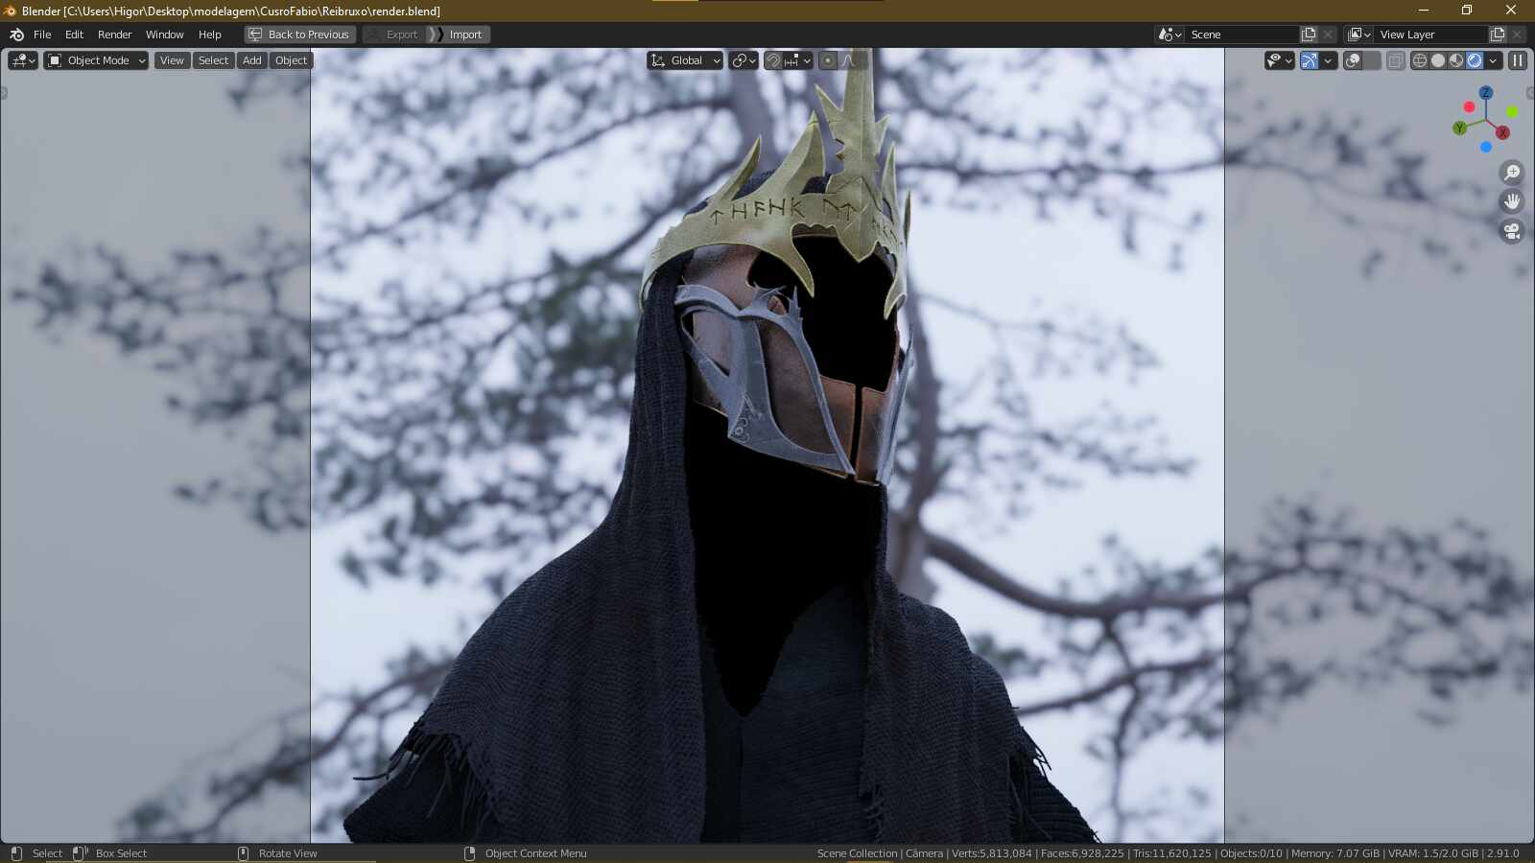Click the Memory: 7.07 GiB status text
This screenshot has height=863, width=1535.
tap(1335, 853)
